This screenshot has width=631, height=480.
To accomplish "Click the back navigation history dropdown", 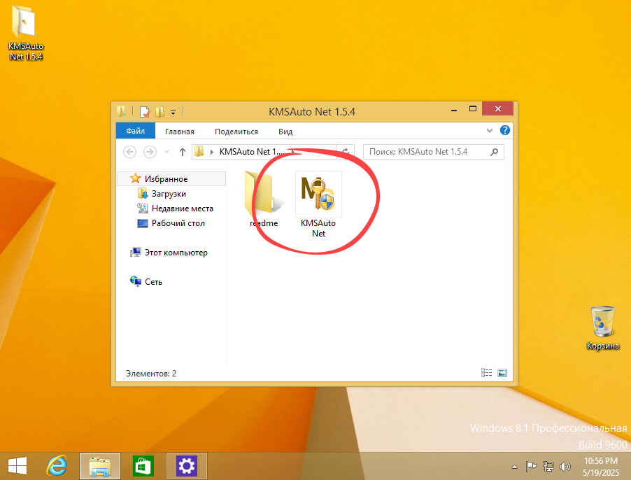I will coord(166,151).
